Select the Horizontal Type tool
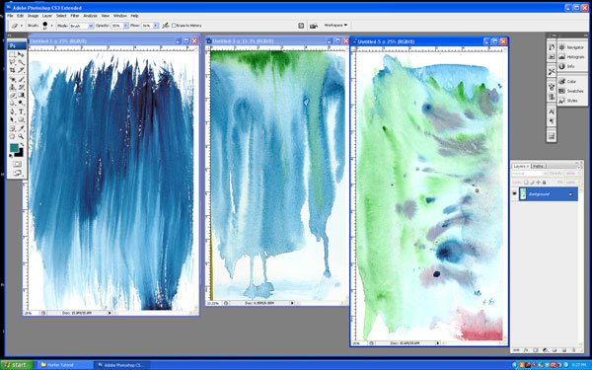 click(21, 111)
